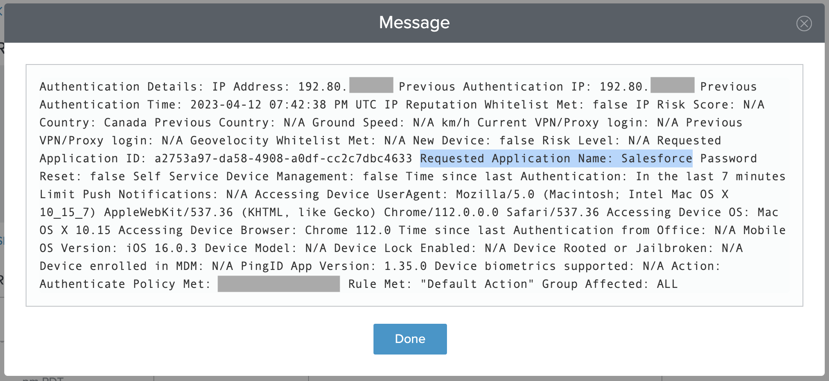829x381 pixels.
Task: Click the redacted IP Address box
Action: click(370, 85)
